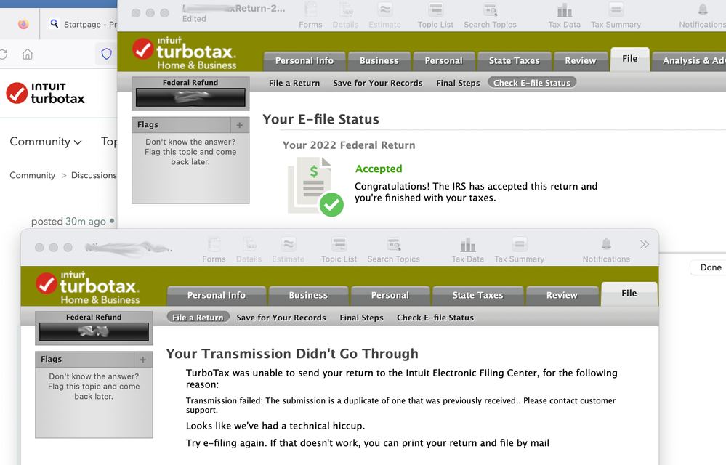Select the File tab in the back window

(x=629, y=59)
